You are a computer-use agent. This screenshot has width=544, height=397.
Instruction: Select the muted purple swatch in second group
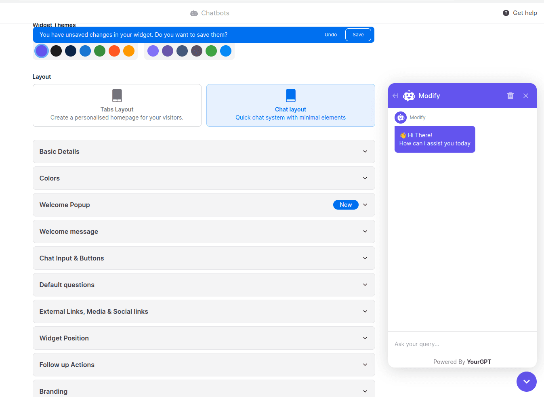168,51
